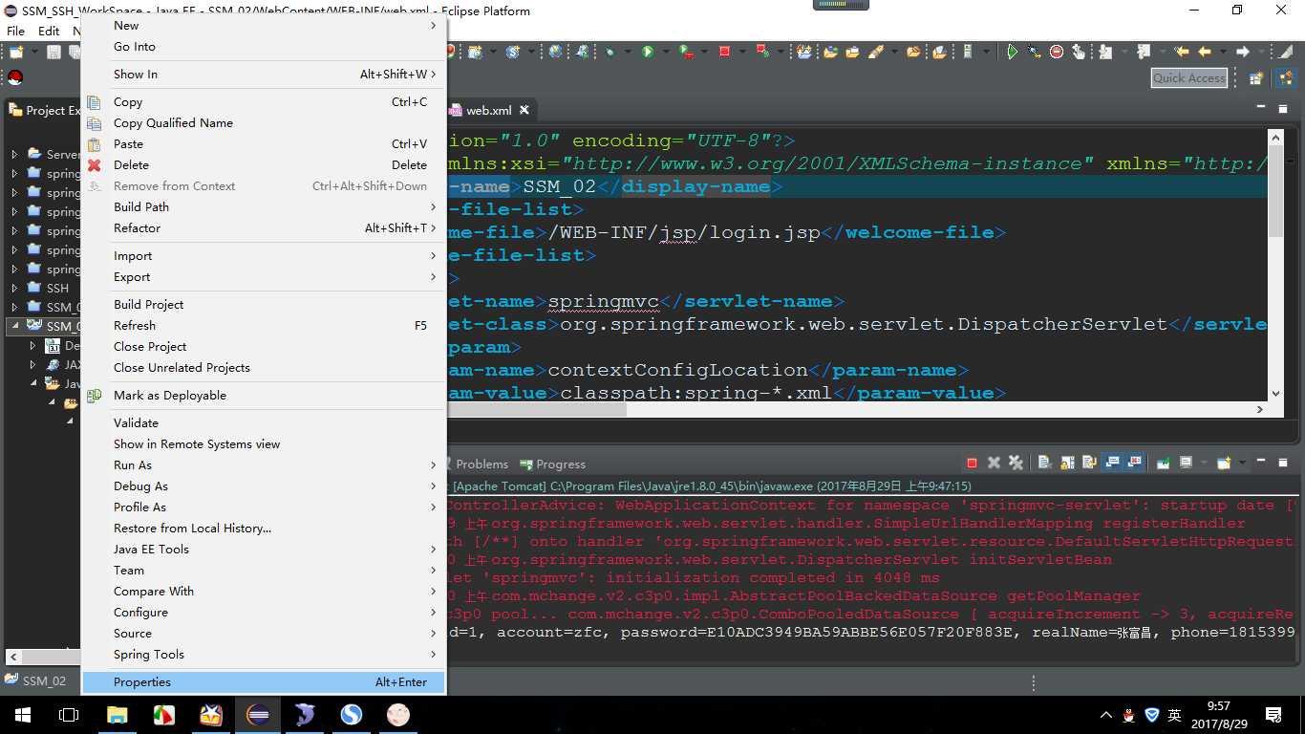Choose Delete in the context menu

pyautogui.click(x=265, y=164)
